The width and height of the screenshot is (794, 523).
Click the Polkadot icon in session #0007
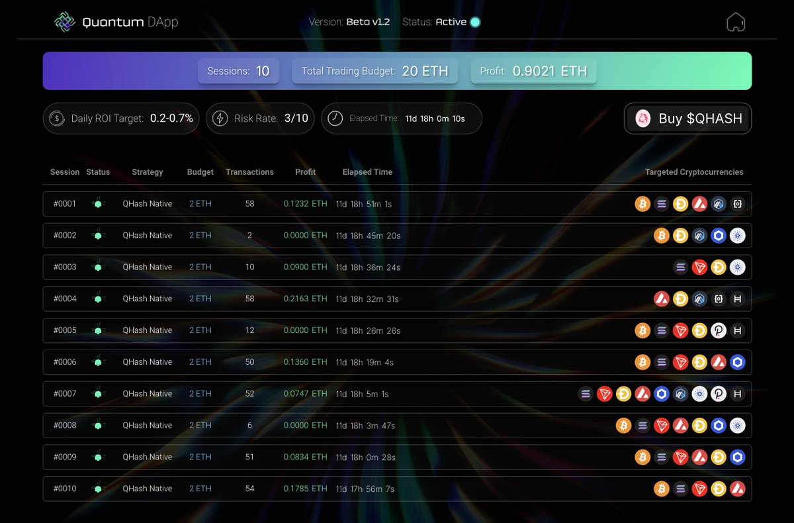tap(719, 394)
